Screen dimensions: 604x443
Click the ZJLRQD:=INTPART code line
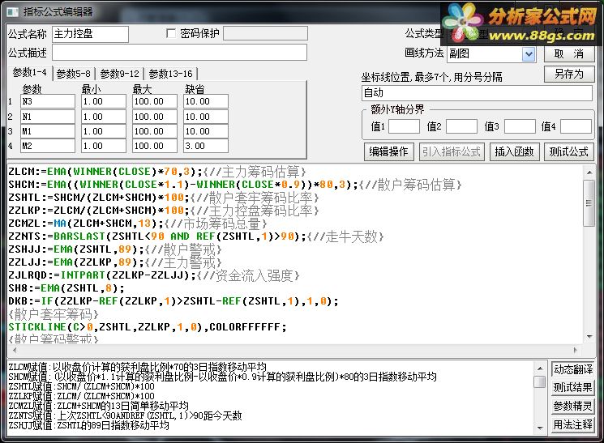pos(154,275)
